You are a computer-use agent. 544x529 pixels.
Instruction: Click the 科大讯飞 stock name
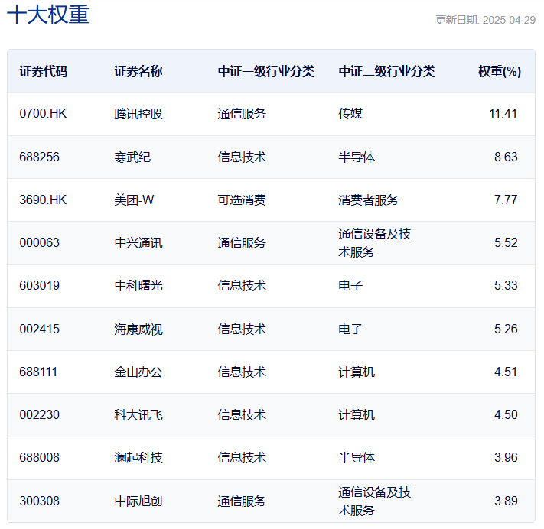click(138, 415)
